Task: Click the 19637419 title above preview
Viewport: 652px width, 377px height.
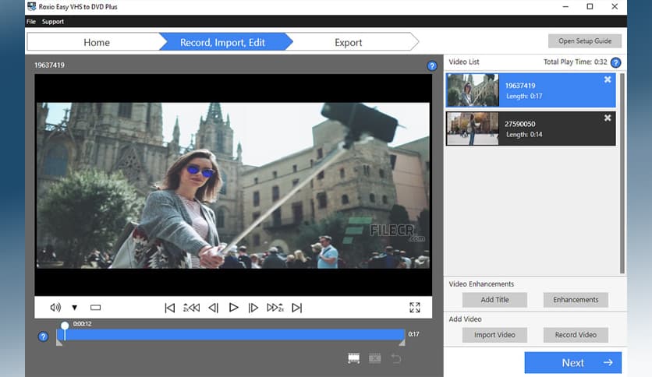Action: pyautogui.click(x=49, y=65)
